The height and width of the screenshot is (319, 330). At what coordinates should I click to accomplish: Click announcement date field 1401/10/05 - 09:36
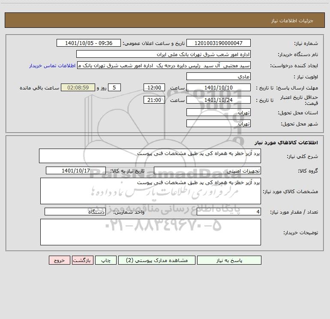tap(89, 43)
